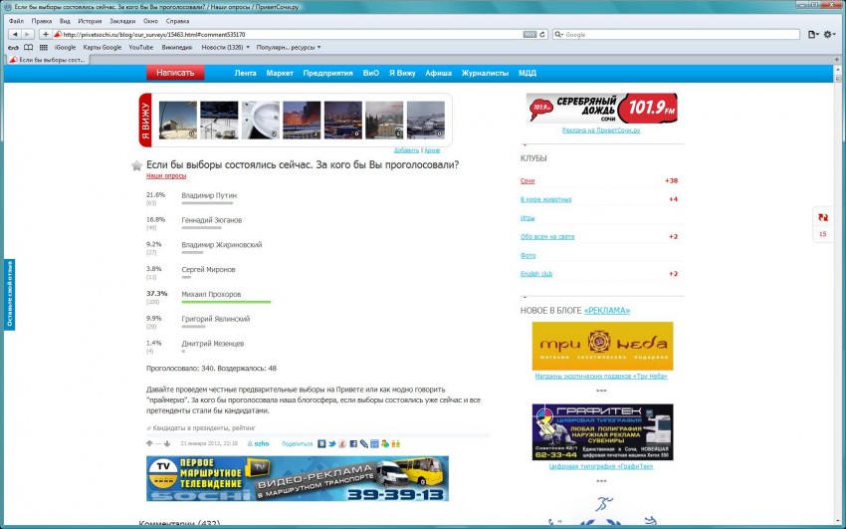Open the Наши опросы link
This screenshot has width=846, height=529.
pos(166,175)
